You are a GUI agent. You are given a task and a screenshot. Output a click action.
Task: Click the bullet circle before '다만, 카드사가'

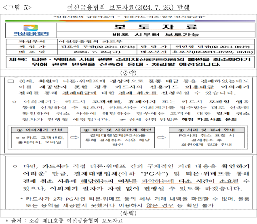pyautogui.click(x=15, y=167)
